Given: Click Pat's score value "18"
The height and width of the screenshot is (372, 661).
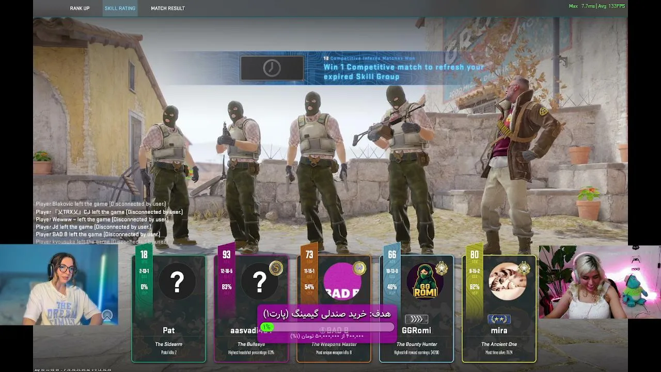Looking at the screenshot, I should tap(144, 255).
